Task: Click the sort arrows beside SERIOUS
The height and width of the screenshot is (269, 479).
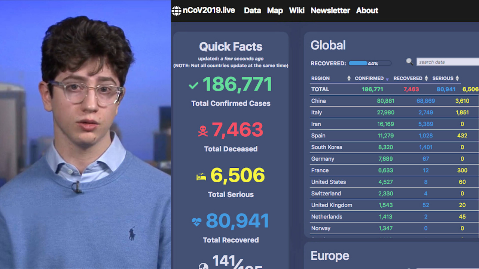Action: click(457, 78)
